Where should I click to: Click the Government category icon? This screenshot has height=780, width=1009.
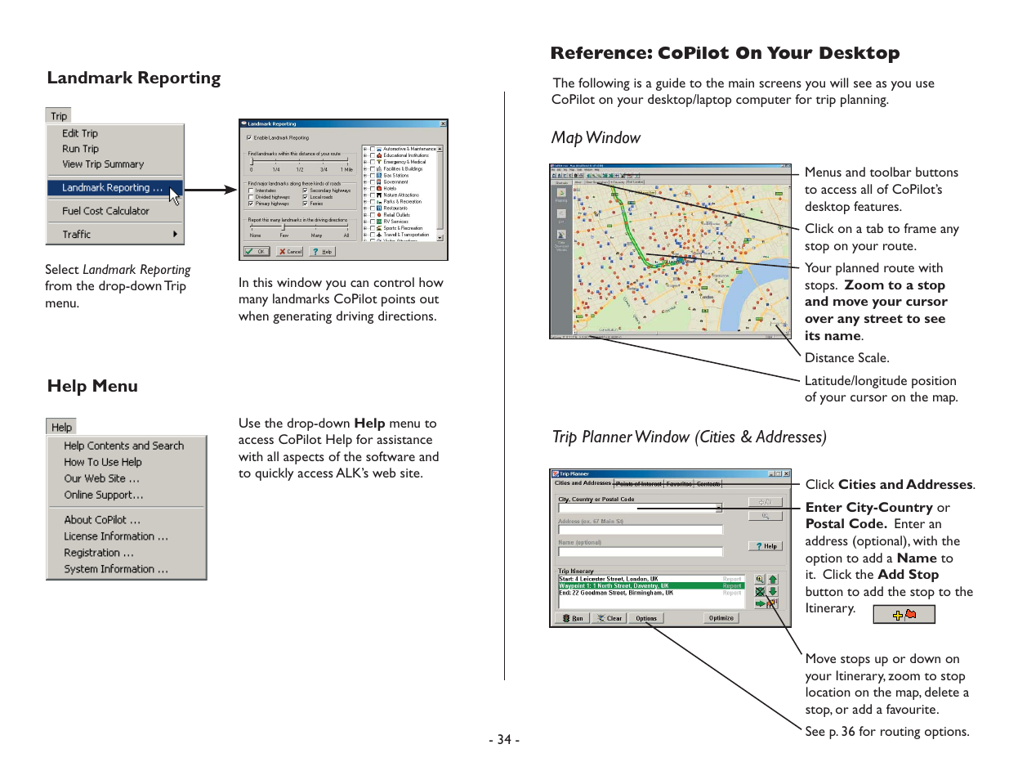pyautogui.click(x=379, y=182)
